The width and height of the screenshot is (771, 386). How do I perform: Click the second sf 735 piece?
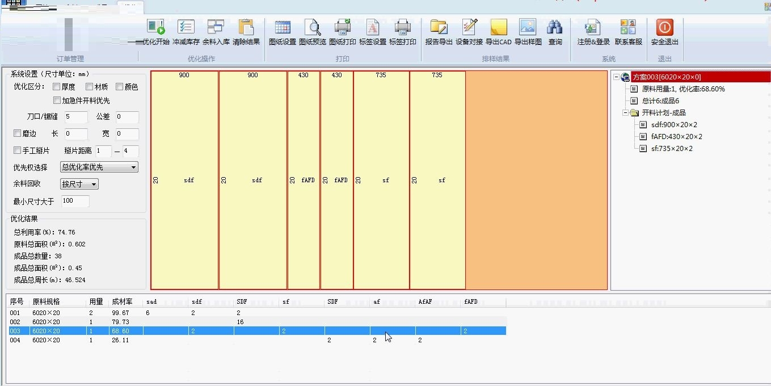point(437,180)
